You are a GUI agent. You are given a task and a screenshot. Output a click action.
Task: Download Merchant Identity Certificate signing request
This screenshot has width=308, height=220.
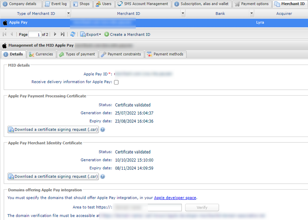pos(53,176)
